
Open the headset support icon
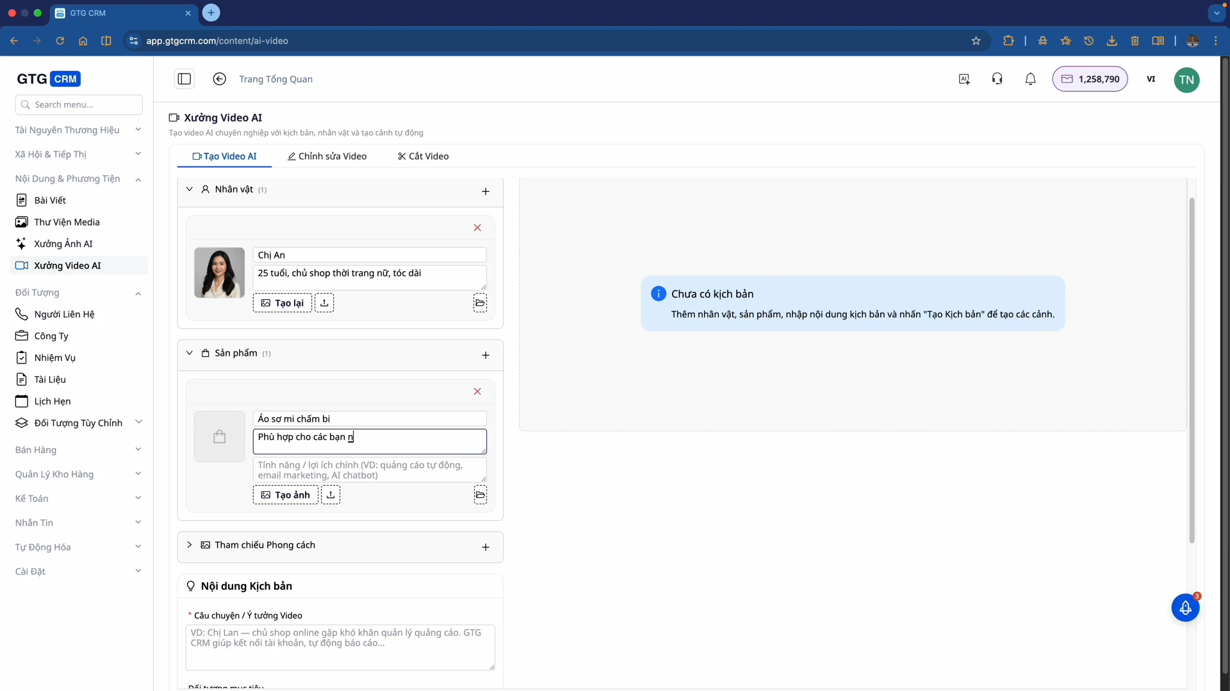click(x=997, y=79)
